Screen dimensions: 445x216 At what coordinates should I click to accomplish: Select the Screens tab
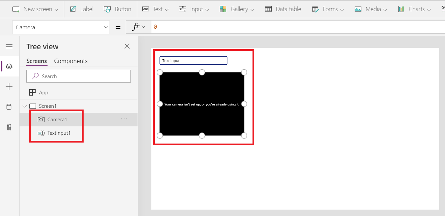(x=36, y=61)
